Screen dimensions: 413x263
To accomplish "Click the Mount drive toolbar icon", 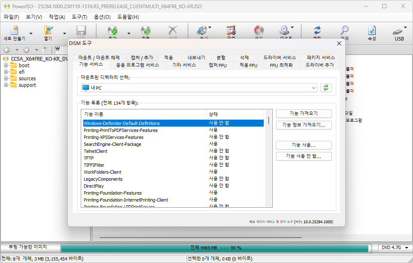I will tap(285, 30).
